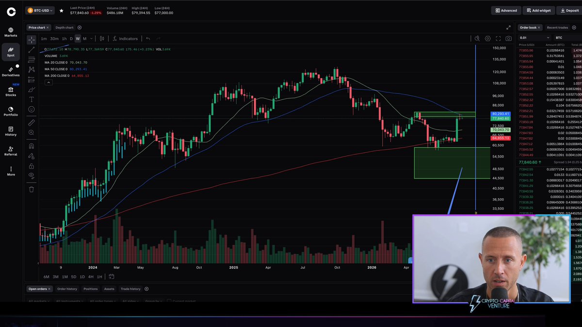Open chart settings hexagon icon
The image size is (582, 327).
click(x=488, y=39)
